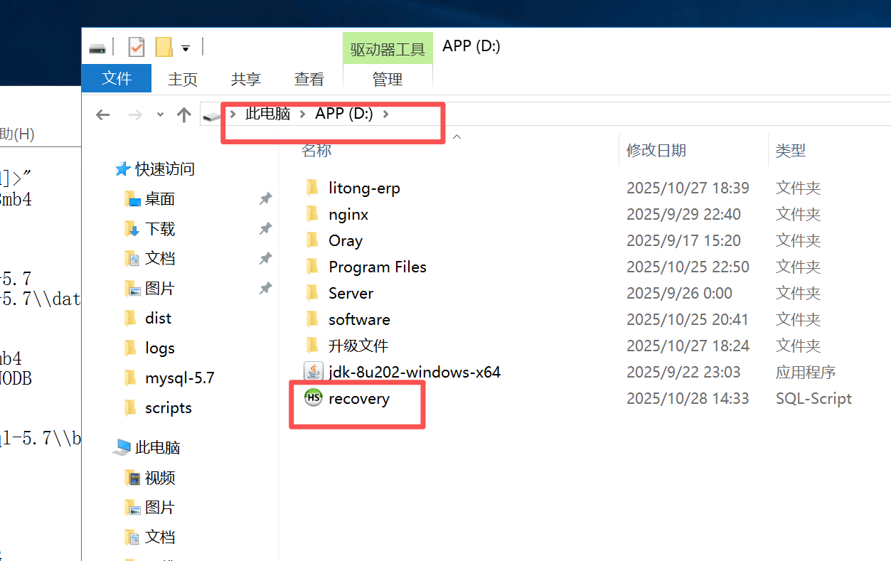Open 桌面 under quick access
Image resolution: width=891 pixels, height=561 pixels.
click(x=160, y=199)
